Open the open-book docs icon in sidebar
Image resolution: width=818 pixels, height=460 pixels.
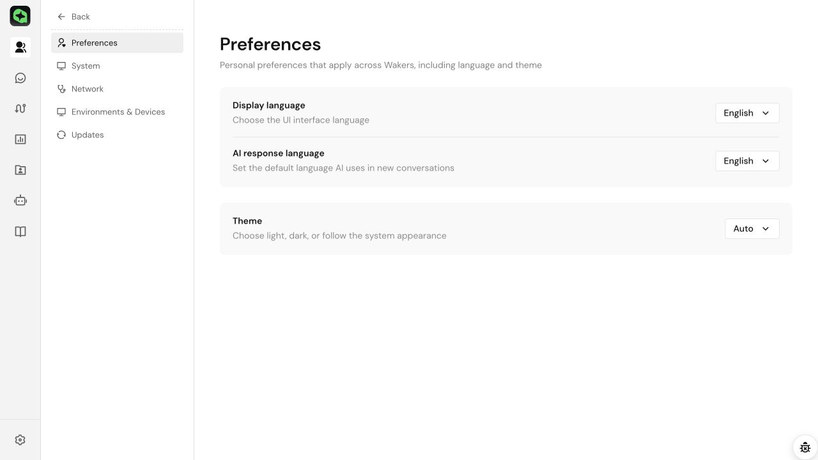[20, 231]
